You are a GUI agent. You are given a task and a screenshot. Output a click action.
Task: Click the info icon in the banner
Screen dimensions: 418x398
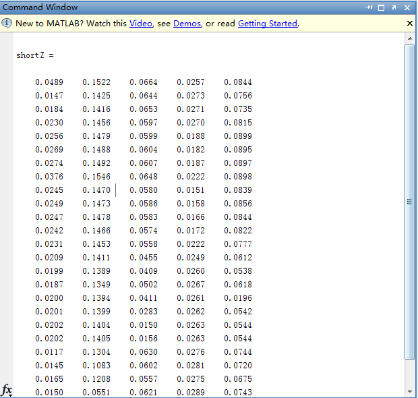pyautogui.click(x=7, y=24)
